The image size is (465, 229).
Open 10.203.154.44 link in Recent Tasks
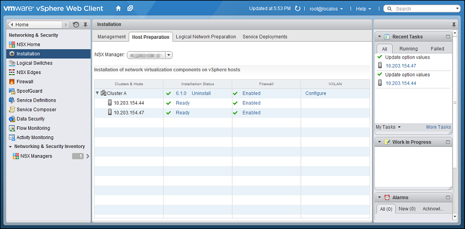pyautogui.click(x=400, y=83)
